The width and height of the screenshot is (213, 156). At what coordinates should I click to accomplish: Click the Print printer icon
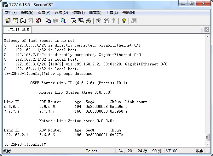(89, 21)
